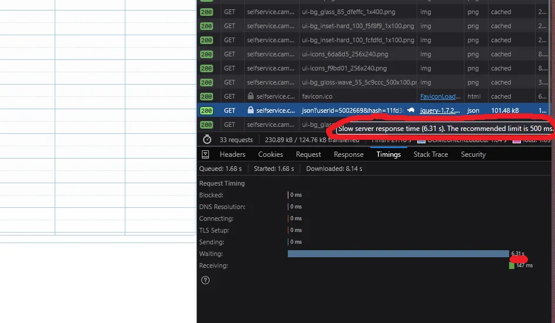Click the 200 status badge of json?userid request
Viewport: 555px width, 323px height.
[207, 110]
